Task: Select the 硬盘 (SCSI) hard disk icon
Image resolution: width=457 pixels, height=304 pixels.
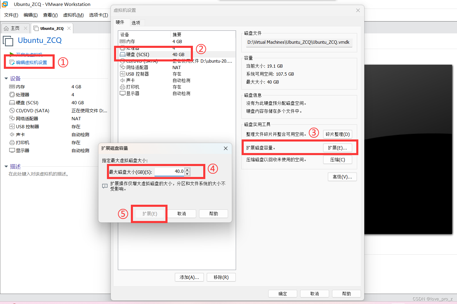Action: tap(123, 54)
